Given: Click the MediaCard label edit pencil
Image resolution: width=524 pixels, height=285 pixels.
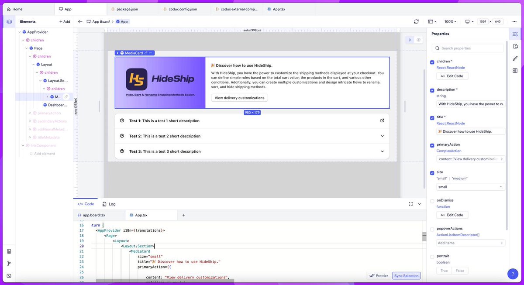Looking at the screenshot, I should tap(146, 53).
